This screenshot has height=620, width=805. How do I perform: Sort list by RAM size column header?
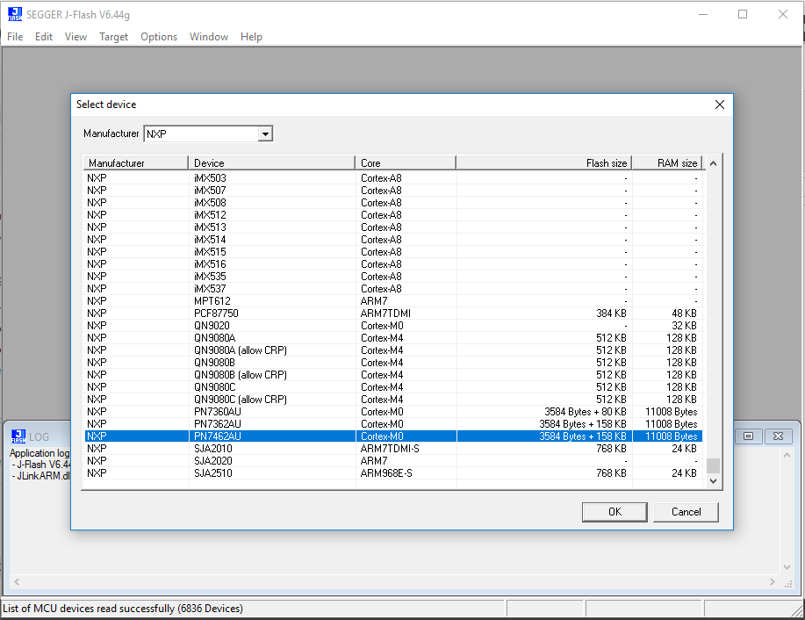(667, 163)
